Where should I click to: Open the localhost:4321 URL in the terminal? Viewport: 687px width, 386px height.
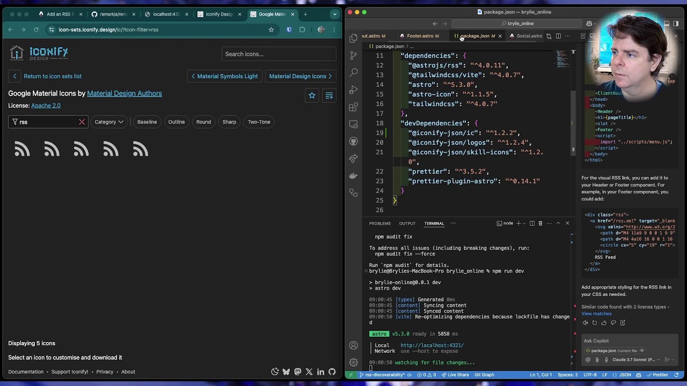pyautogui.click(x=432, y=345)
